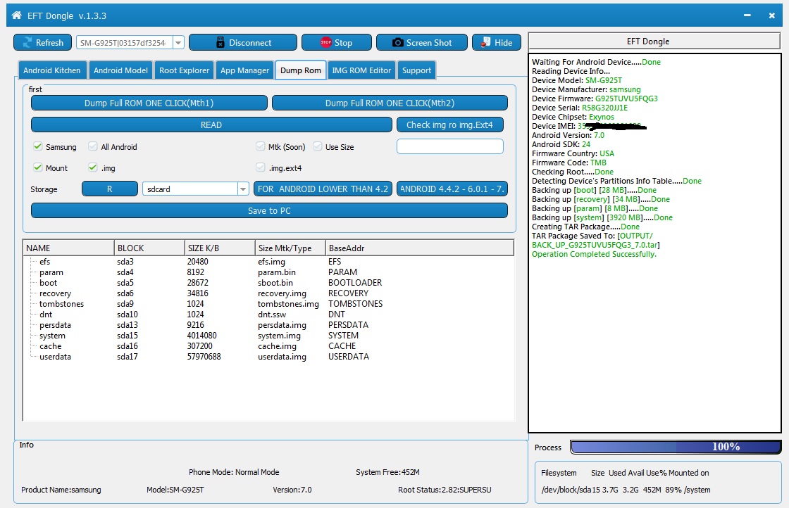Click the ANDROID 4.4.2 - 6.0.1 - 7. button
Image resolution: width=789 pixels, height=508 pixels.
[x=452, y=189]
